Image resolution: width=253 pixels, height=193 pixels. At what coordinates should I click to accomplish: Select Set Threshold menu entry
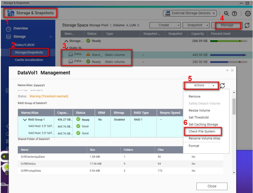click(198, 117)
